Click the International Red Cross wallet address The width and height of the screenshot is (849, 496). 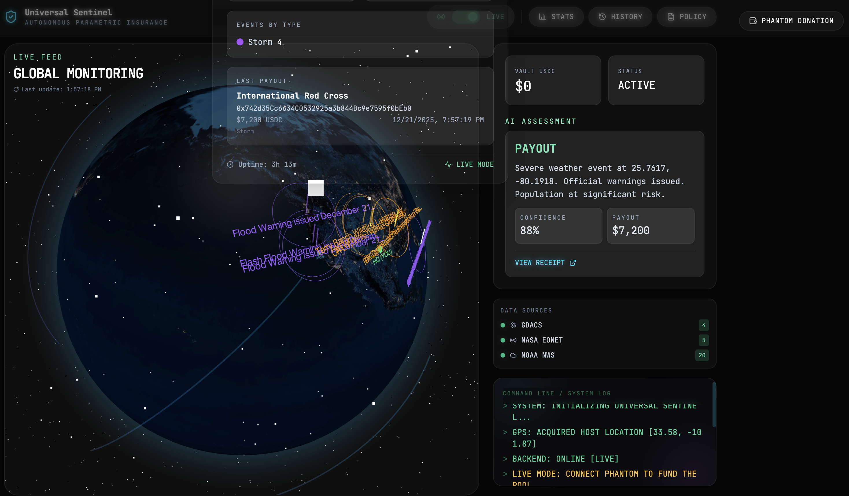click(323, 108)
